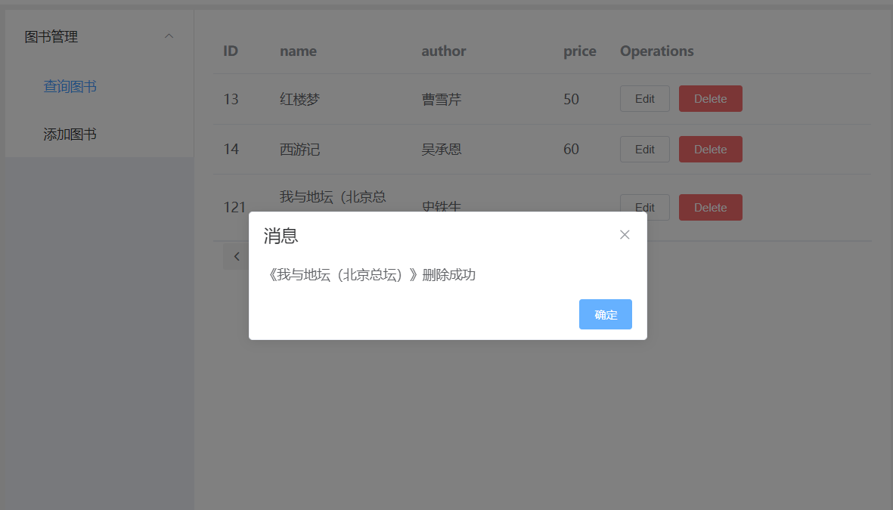Select the 西游记 name cell
The width and height of the screenshot is (893, 510).
[299, 149]
